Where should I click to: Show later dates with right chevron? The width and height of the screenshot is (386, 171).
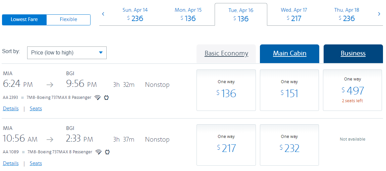(379, 14)
